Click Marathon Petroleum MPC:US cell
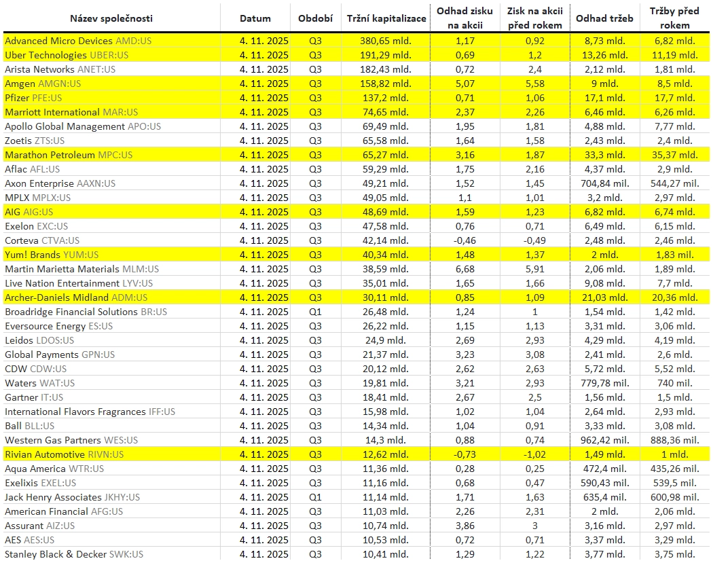Image resolution: width=713 pixels, height=563 pixels. click(x=69, y=155)
